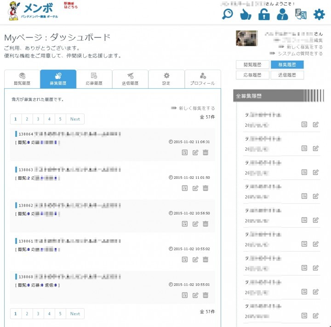Click システムの質問をする link
The height and width of the screenshot is (327, 331).
[296, 54]
